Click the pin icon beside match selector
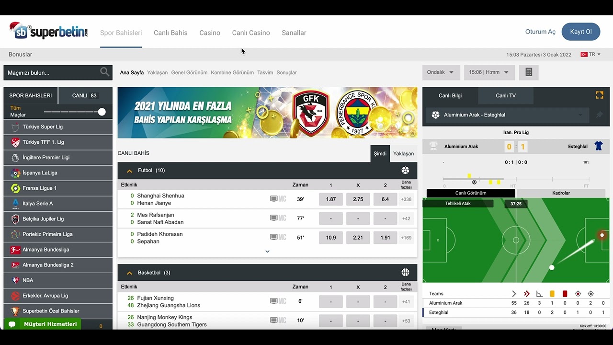The image size is (613, 345). tap(599, 115)
